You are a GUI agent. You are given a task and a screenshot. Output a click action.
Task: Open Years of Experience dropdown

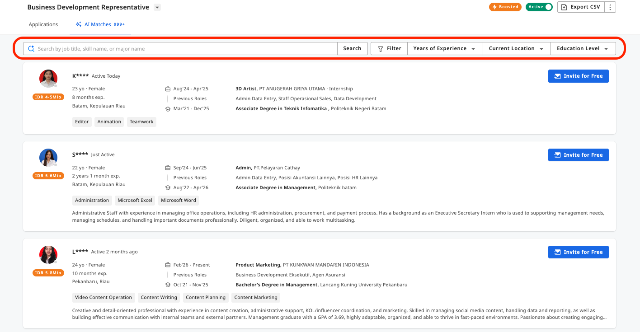(x=445, y=48)
